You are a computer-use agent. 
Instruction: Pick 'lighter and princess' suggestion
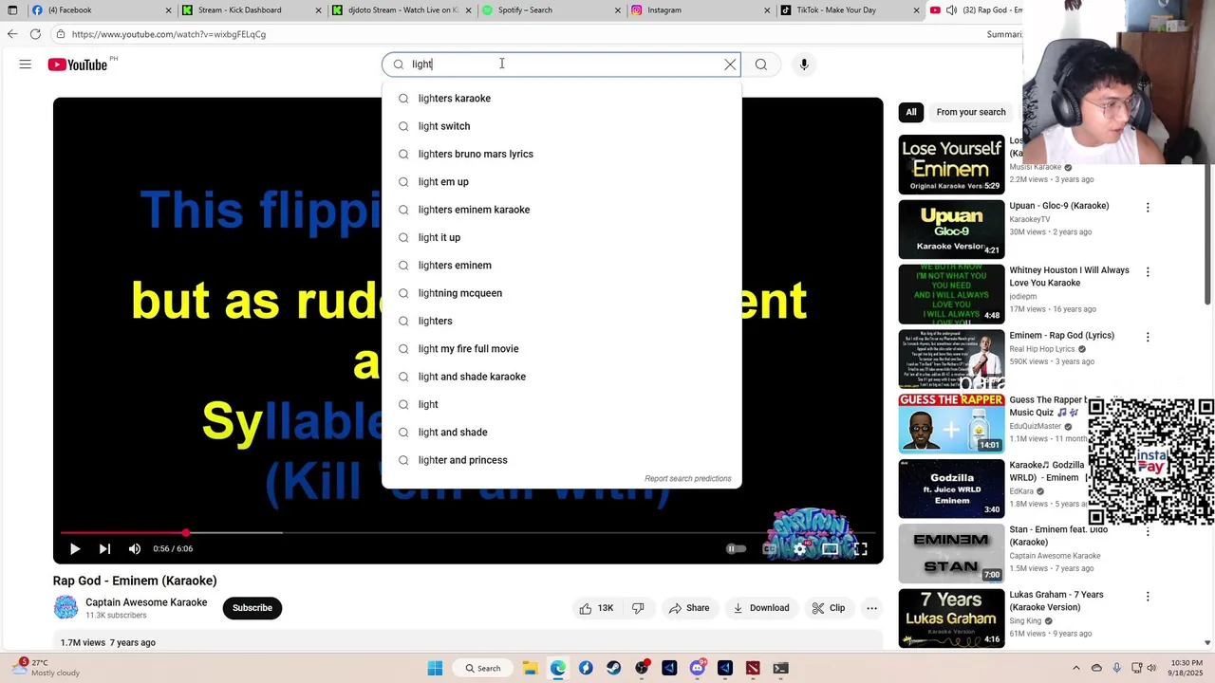561,460
